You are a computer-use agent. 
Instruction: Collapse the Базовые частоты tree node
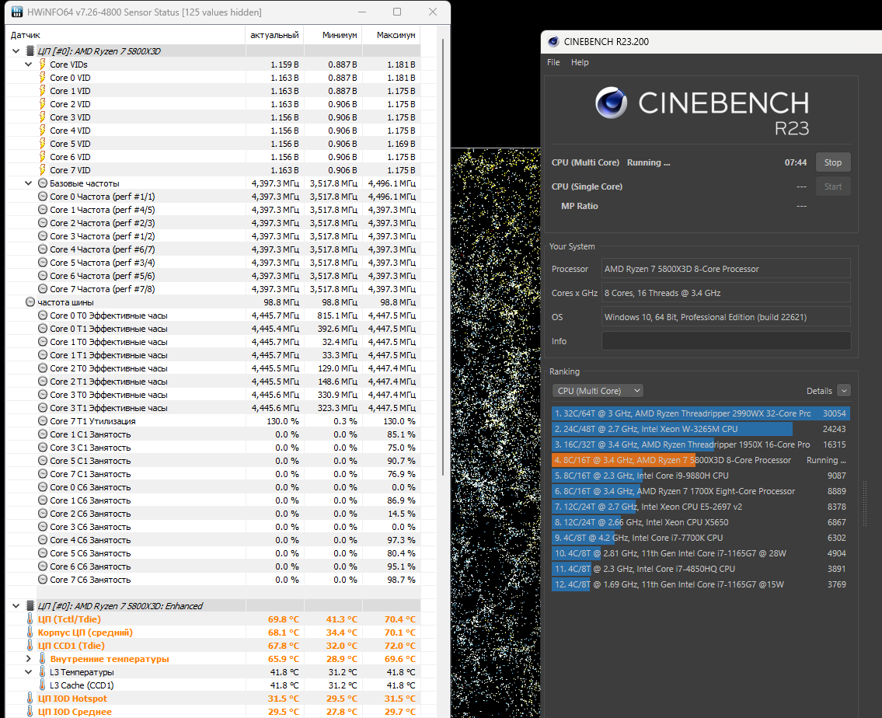tap(28, 183)
